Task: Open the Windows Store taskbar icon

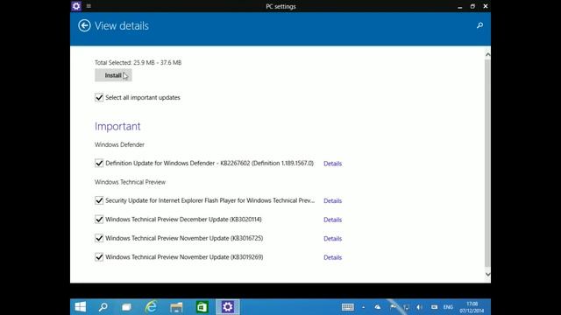Action: [x=202, y=307]
